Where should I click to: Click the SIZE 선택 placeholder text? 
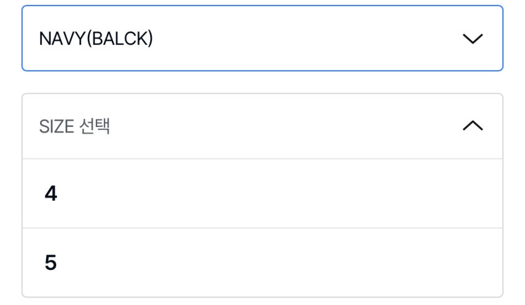(x=74, y=127)
